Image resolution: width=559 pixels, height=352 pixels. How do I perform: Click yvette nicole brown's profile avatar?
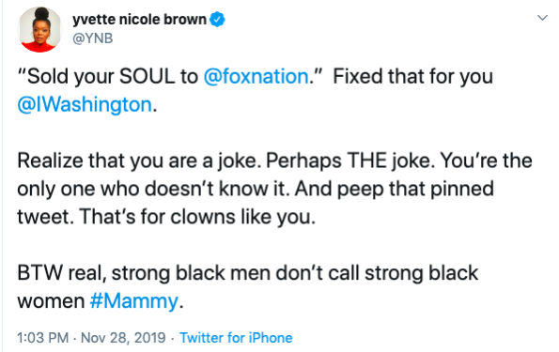coord(39,30)
